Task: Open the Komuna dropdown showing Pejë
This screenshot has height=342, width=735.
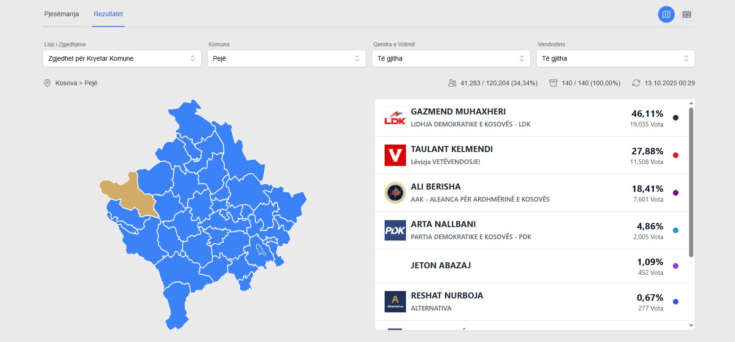Action: tap(286, 58)
